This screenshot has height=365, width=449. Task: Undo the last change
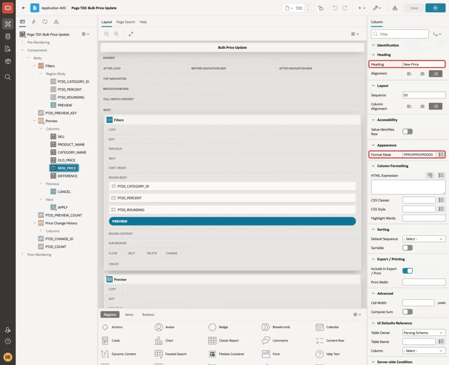(x=335, y=8)
